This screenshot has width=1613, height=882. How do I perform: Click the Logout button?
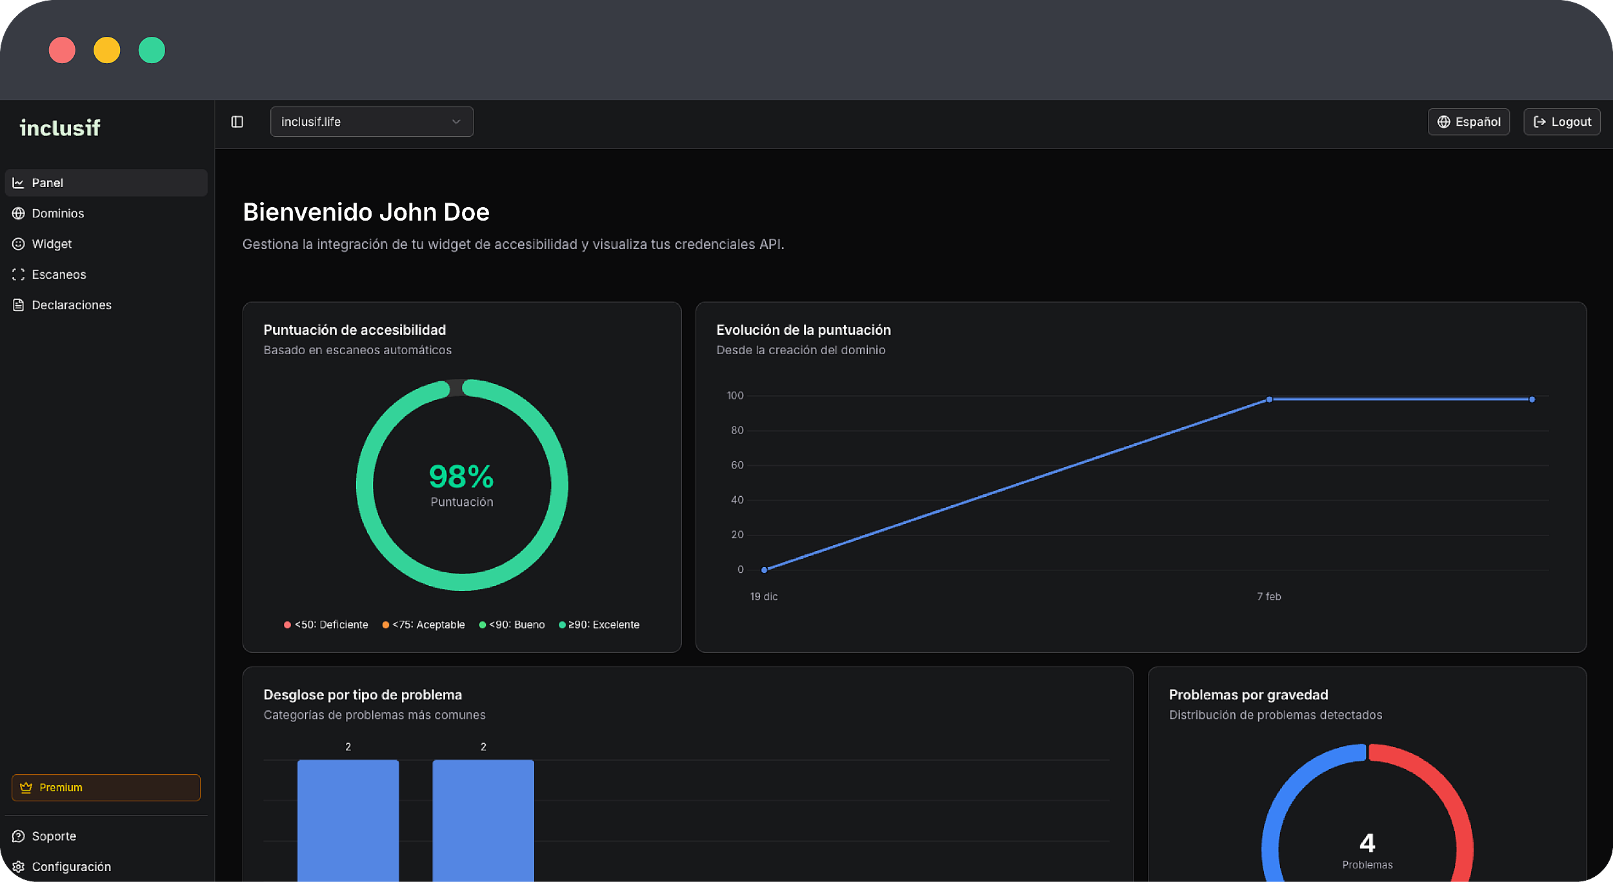(x=1561, y=122)
